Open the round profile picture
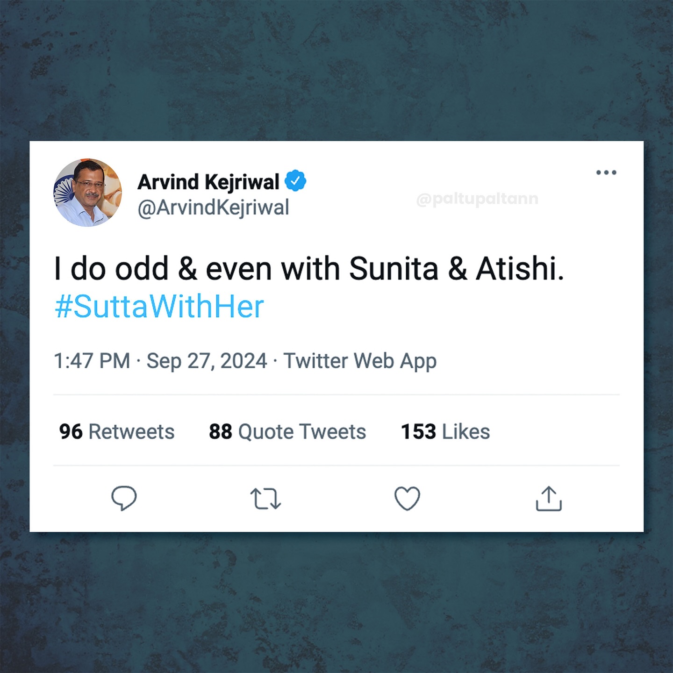The image size is (673, 673). pyautogui.click(x=87, y=193)
